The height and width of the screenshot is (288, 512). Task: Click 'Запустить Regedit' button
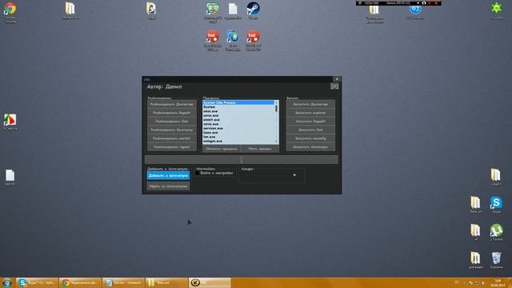point(310,121)
